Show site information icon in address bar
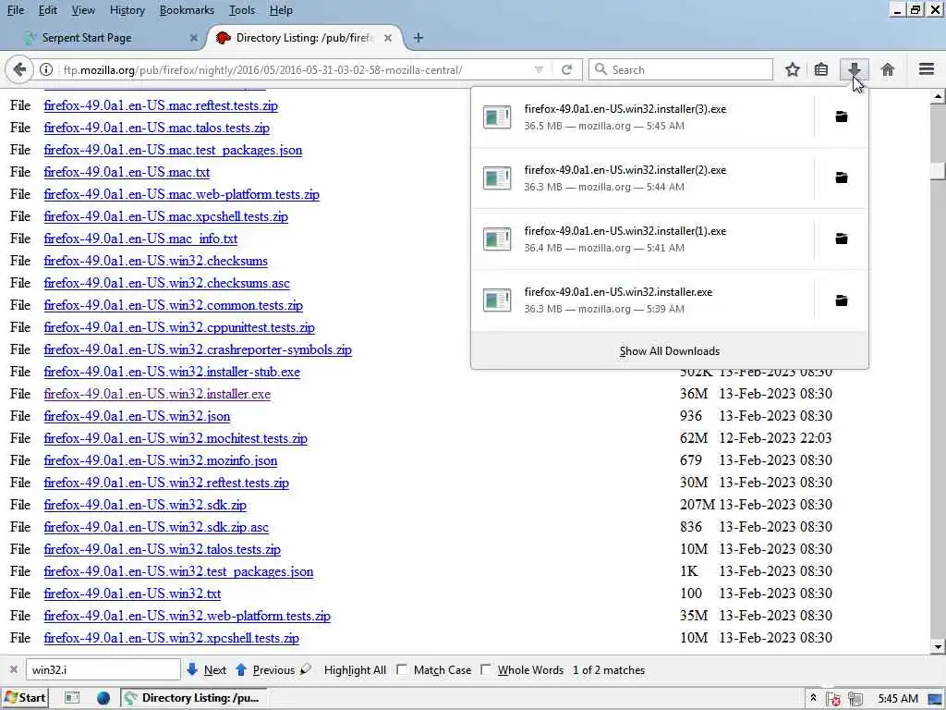The image size is (946, 710). [46, 70]
